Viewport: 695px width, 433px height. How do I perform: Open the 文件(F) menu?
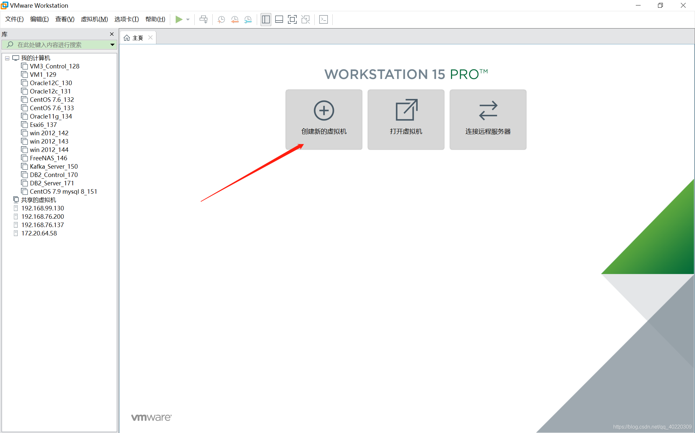14,19
